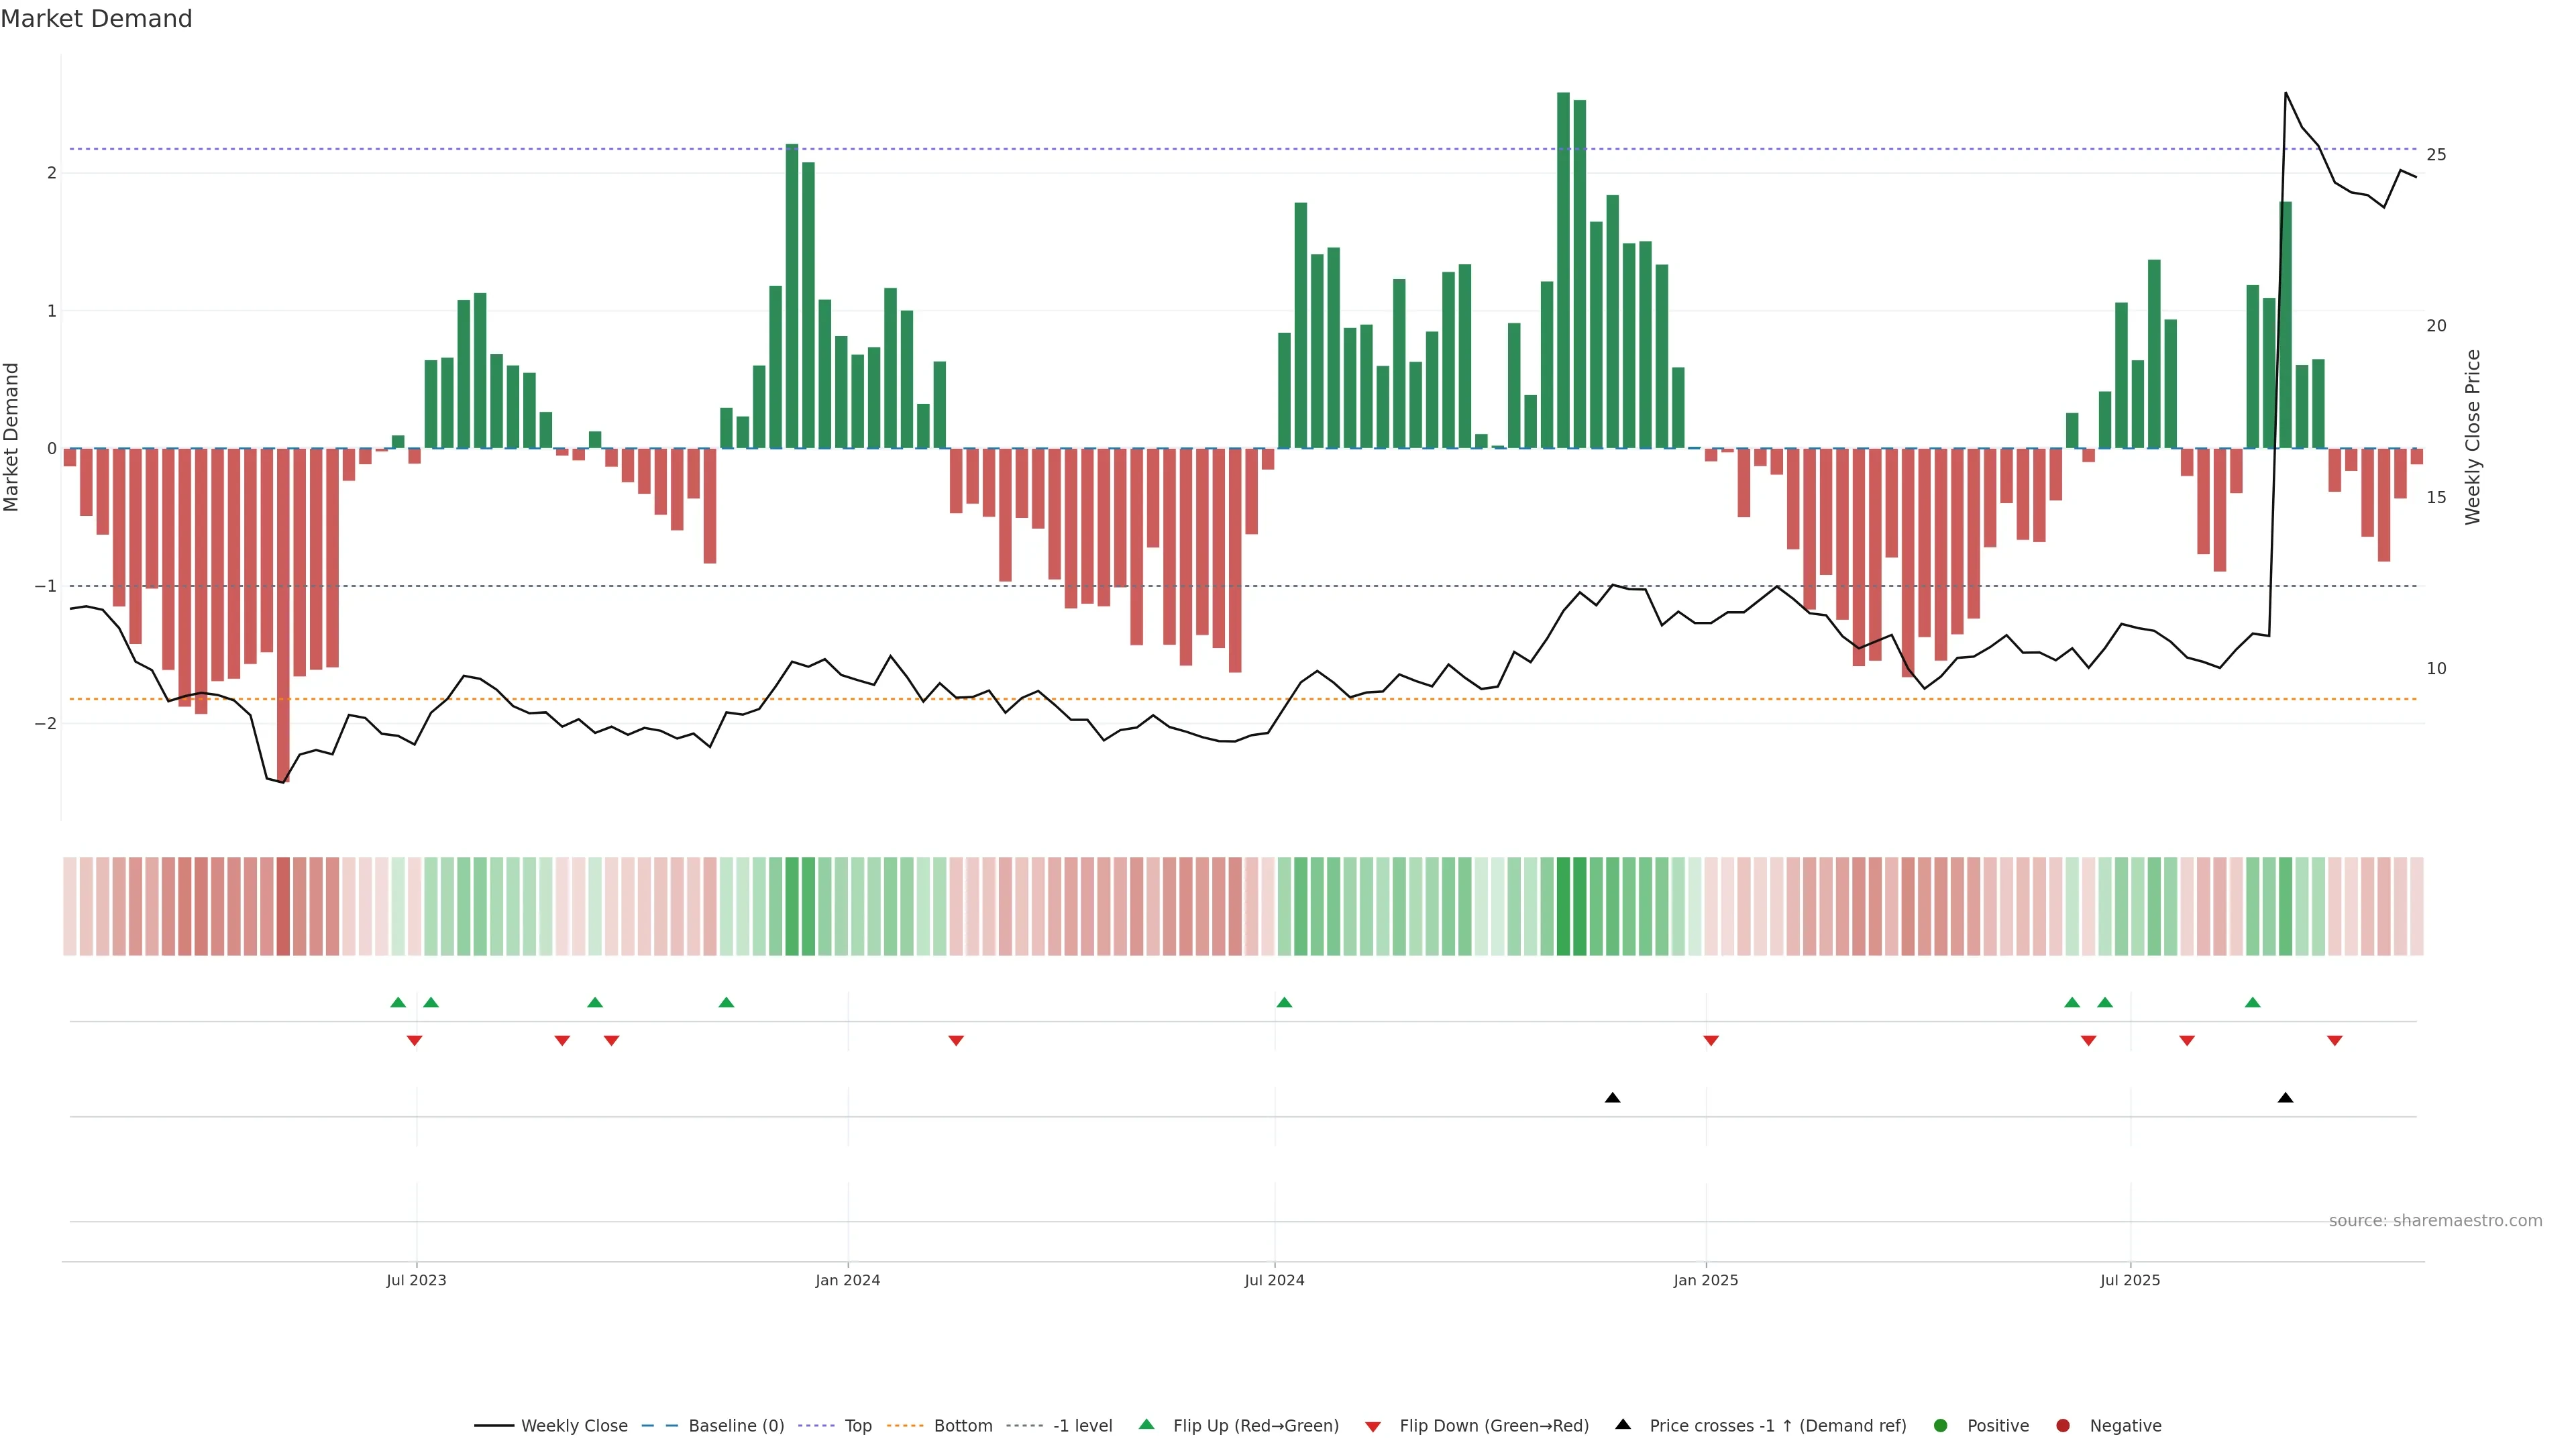This screenshot has width=2576, height=1449.
Task: Click the black triangle Price crosses legend icon
Action: point(1623,1425)
